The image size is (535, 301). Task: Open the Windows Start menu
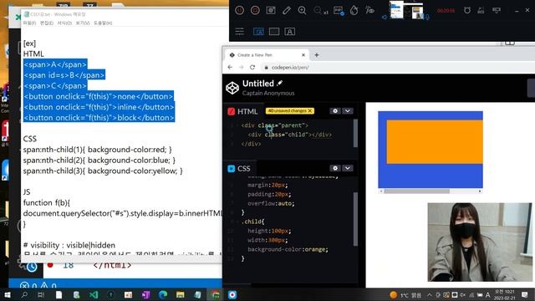(7, 295)
